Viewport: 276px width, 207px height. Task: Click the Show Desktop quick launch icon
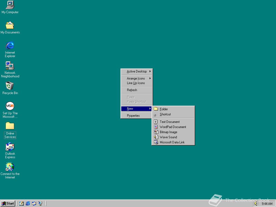[x=22, y=203]
